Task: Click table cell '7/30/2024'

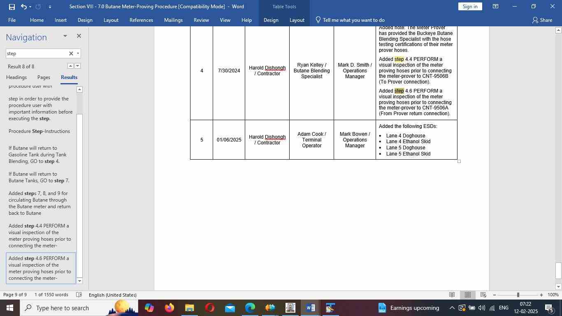Action: click(x=229, y=71)
